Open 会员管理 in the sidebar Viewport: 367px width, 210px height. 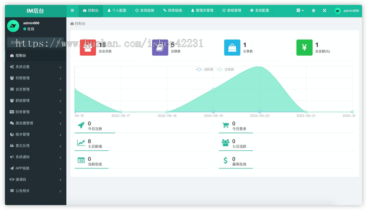tap(35, 89)
